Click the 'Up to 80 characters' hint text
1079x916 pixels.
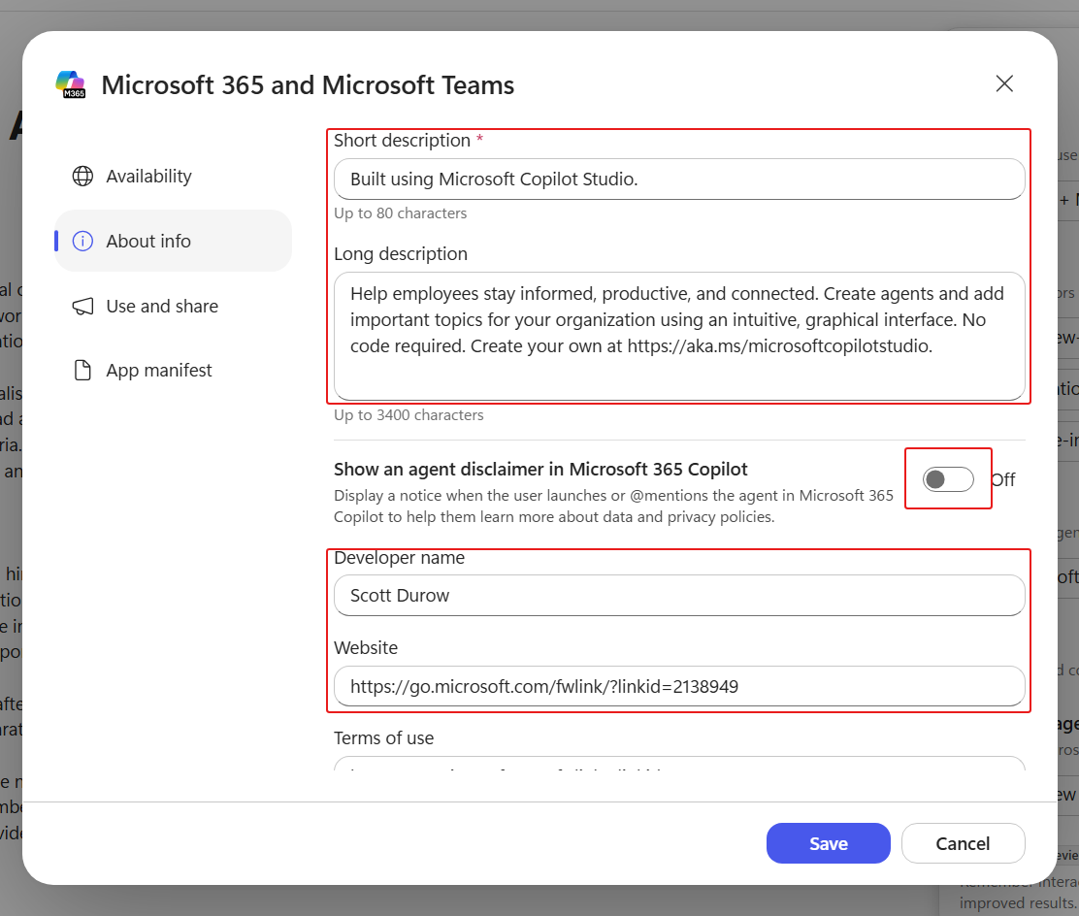click(x=401, y=213)
